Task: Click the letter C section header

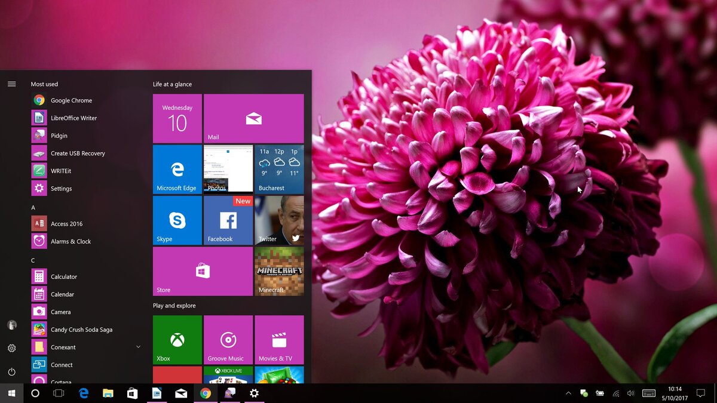Action: pyautogui.click(x=33, y=260)
